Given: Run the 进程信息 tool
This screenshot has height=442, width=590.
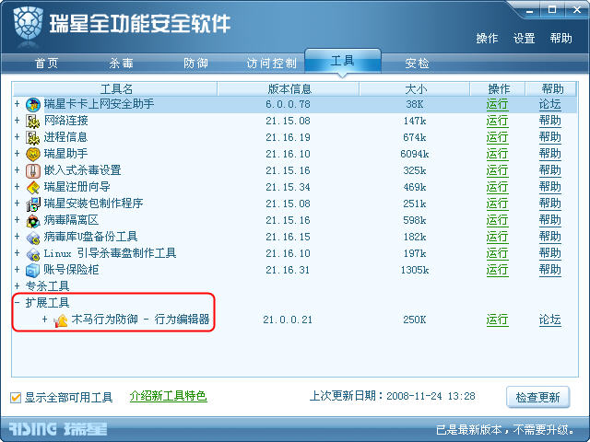Looking at the screenshot, I should (x=497, y=137).
